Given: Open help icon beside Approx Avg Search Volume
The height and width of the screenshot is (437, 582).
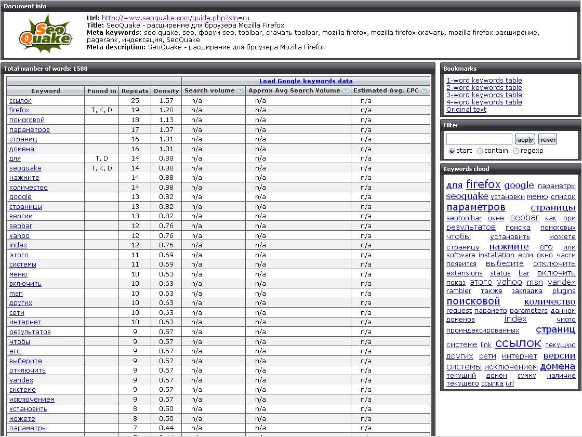Looking at the screenshot, I should (x=346, y=90).
